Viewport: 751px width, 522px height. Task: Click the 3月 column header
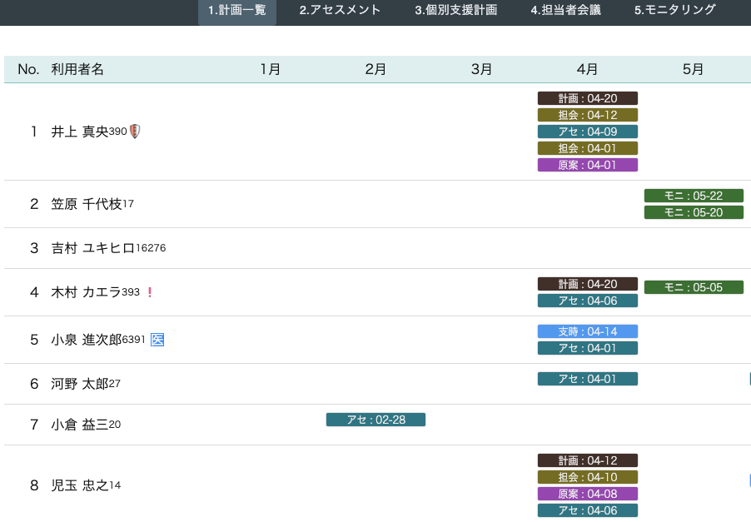pos(481,69)
